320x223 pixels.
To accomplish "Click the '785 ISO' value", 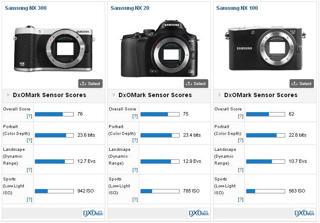I will coord(191,191).
